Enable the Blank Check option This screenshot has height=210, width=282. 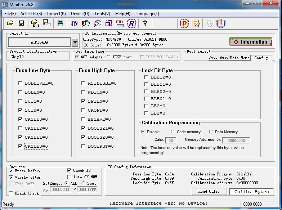[11, 193]
